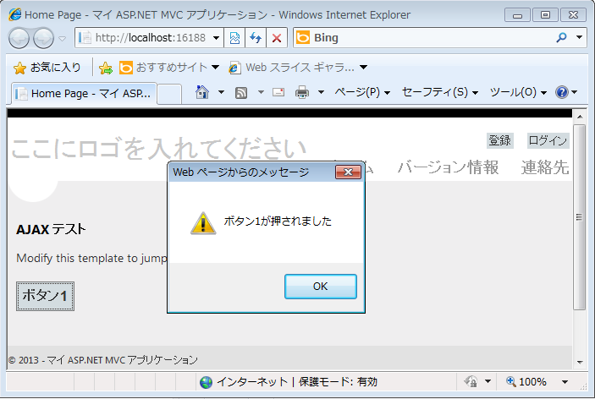This screenshot has height=399, width=595.
Task: Open a new tab with the blank tab button
Action: pos(169,94)
